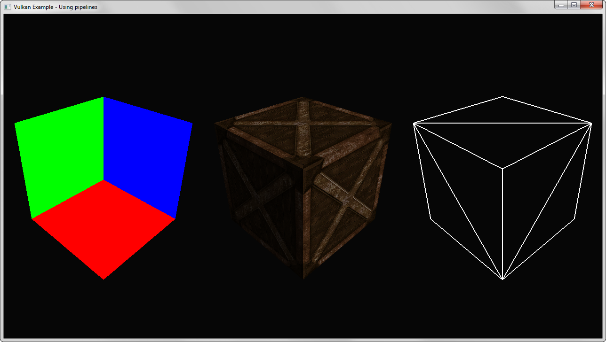Click the front top corner of the wooden crate

click(x=304, y=168)
